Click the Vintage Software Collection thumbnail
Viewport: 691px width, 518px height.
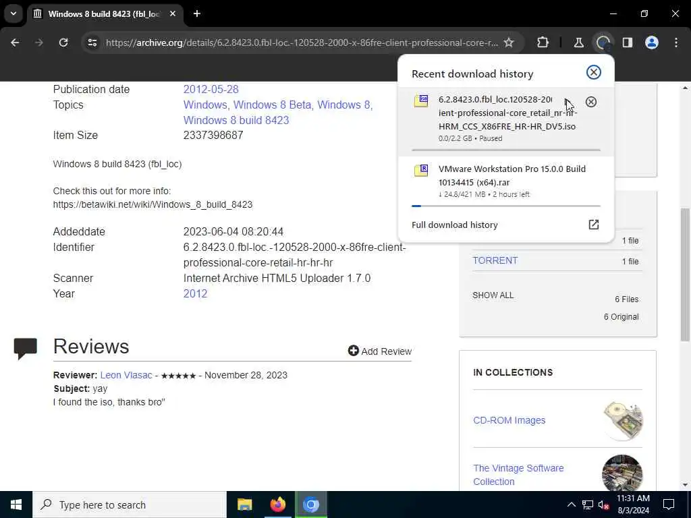pos(622,473)
